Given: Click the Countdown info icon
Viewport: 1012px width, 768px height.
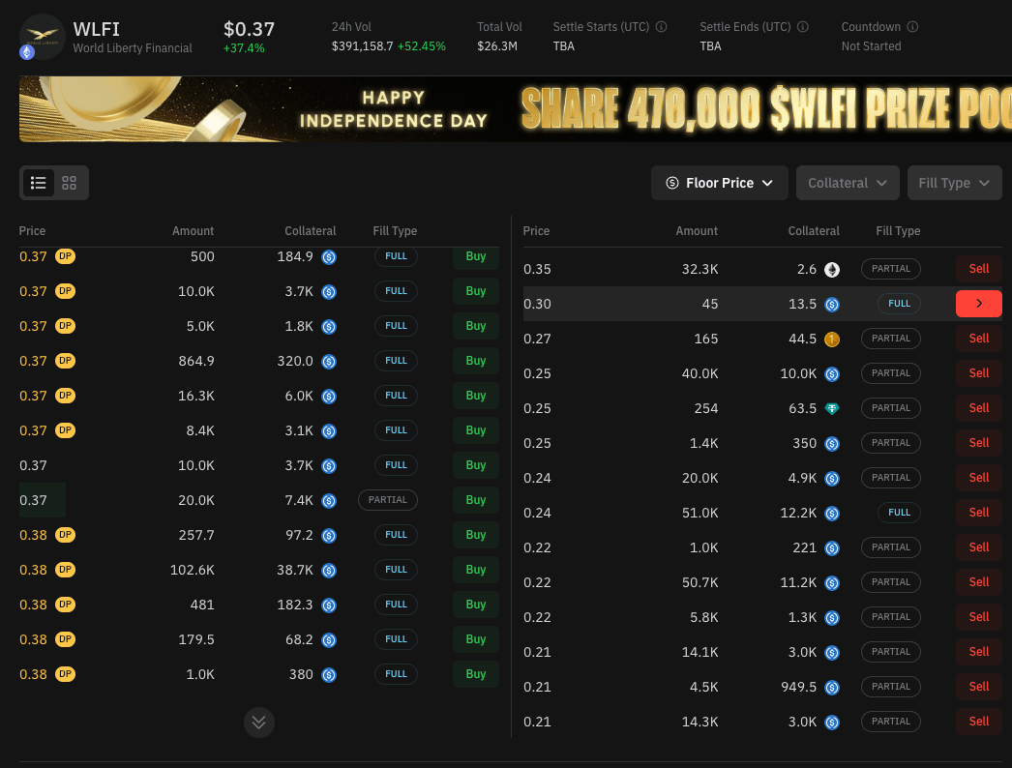Looking at the screenshot, I should 912,27.
